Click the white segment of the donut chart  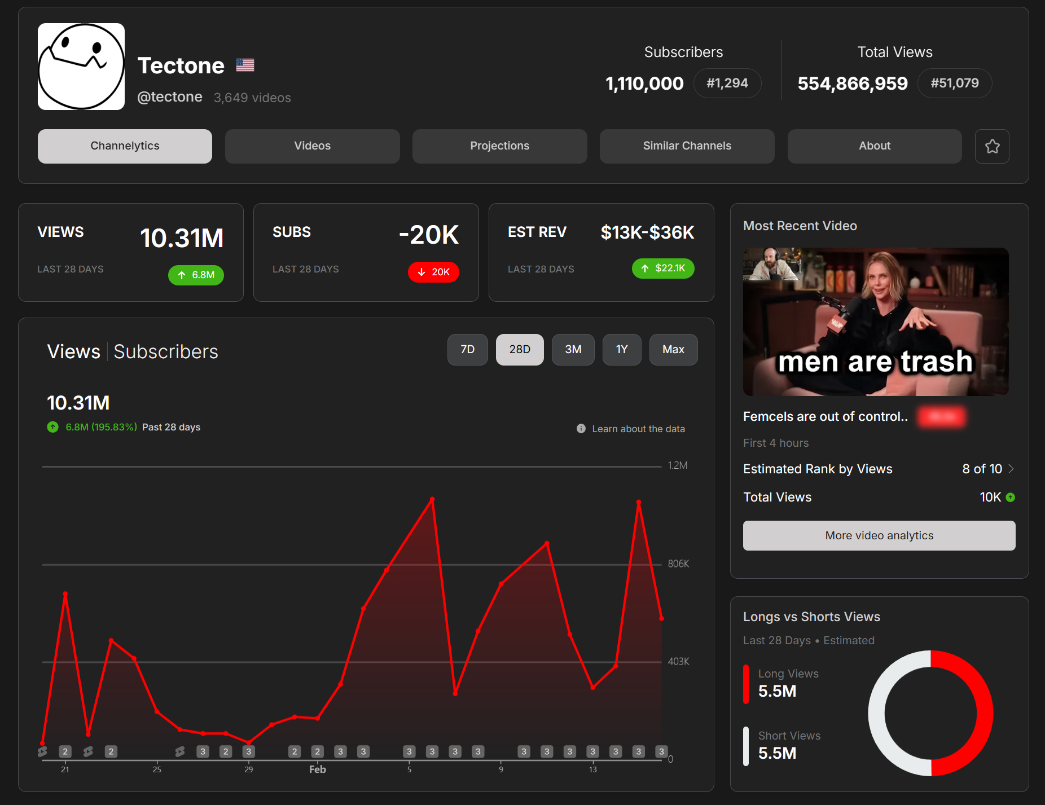(x=877, y=713)
